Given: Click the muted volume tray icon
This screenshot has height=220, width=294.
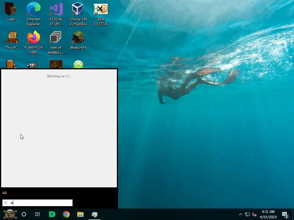Looking at the screenshot, I should [254, 215].
